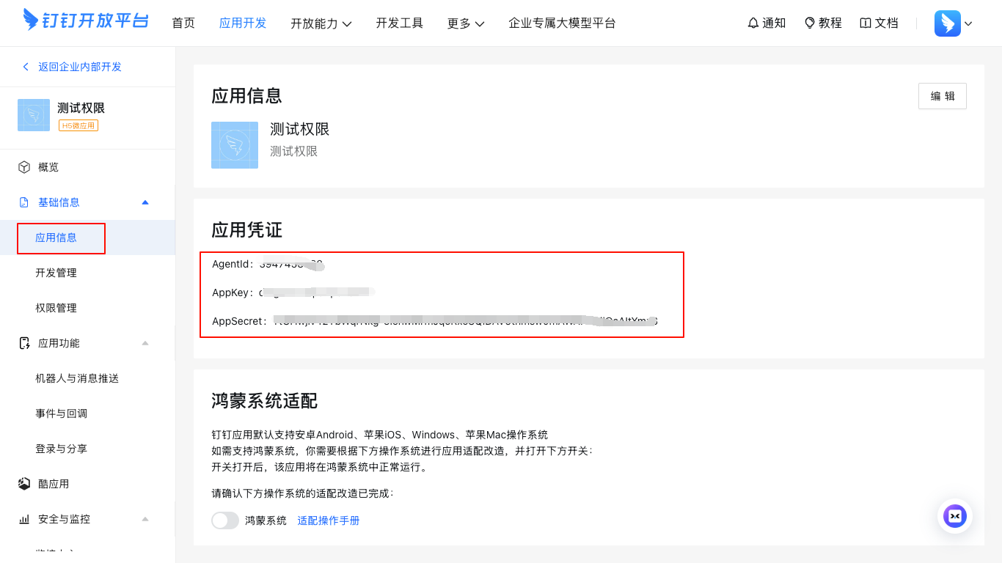The width and height of the screenshot is (1002, 563).
Task: Click the back arrow beside 返回企业内部开发
Action: pos(26,67)
